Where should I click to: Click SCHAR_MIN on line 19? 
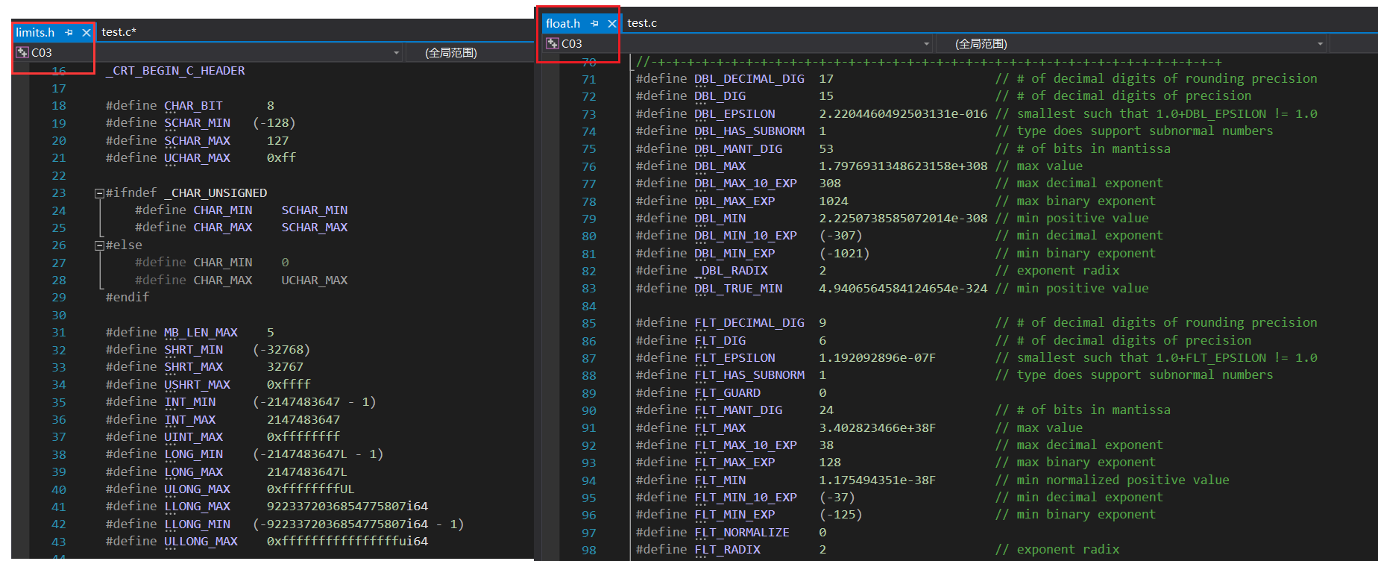tap(197, 123)
